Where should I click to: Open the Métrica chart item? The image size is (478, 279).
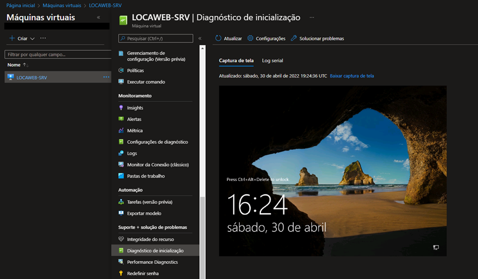pos(134,131)
